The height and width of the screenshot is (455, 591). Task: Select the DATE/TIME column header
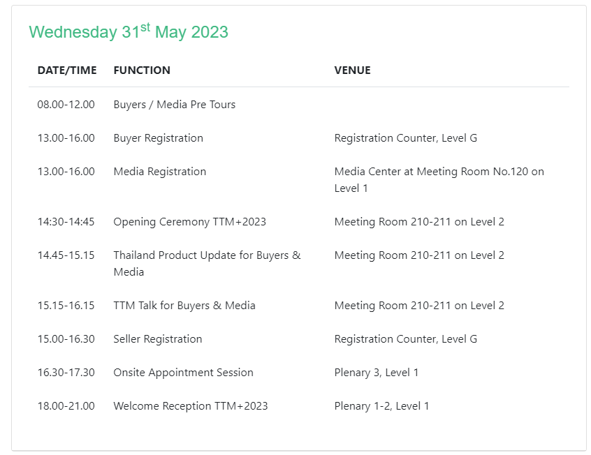point(67,70)
